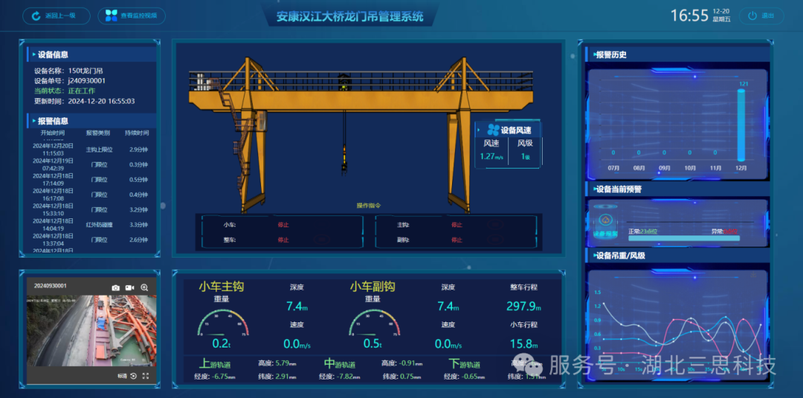This screenshot has height=398, width=803.
Task: Click the 小车主钩 weight gauge
Action: pyautogui.click(x=221, y=324)
